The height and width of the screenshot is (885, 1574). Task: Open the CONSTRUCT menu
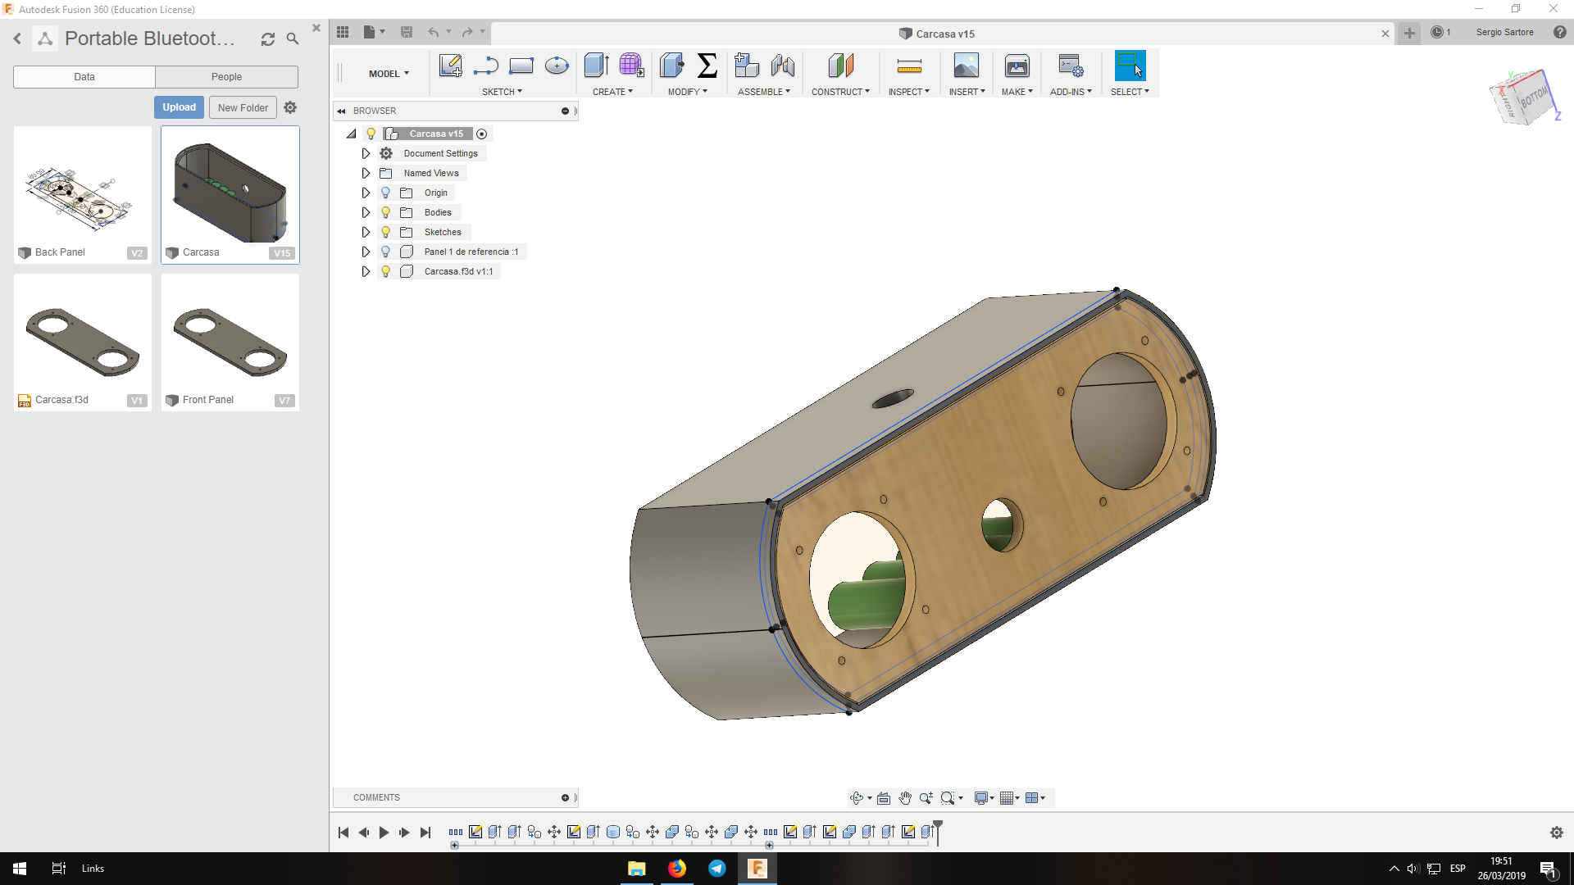tap(840, 92)
